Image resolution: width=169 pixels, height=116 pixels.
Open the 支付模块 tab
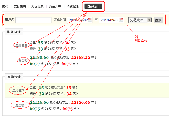pyautogui.click(x=20, y=6)
